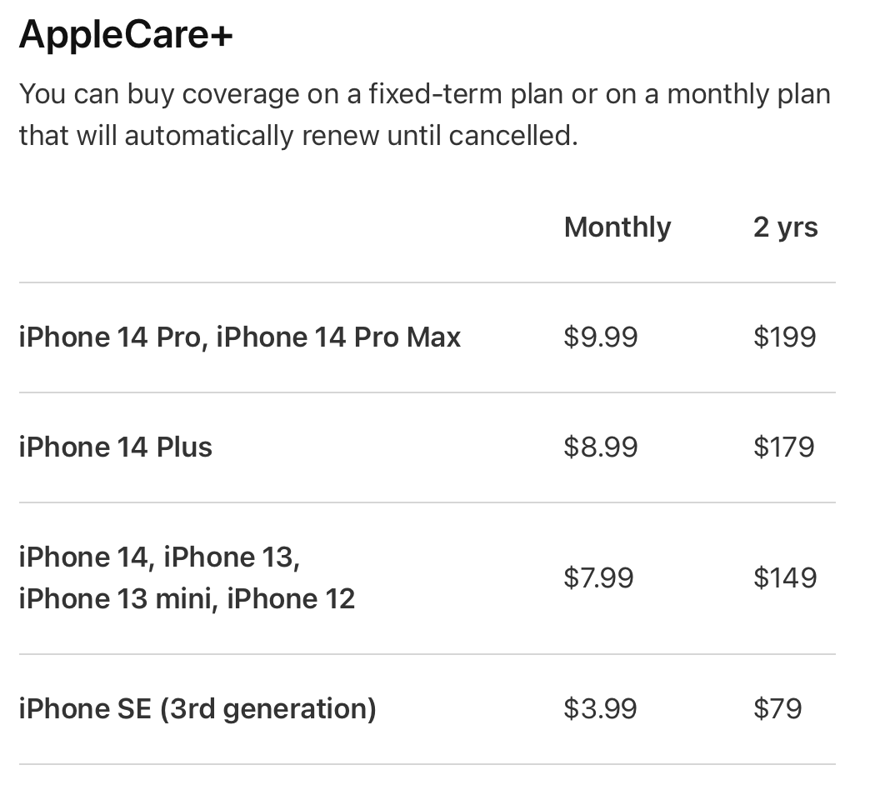Select the iPhone 14 Pro, Pro Max row label

pos(239,337)
